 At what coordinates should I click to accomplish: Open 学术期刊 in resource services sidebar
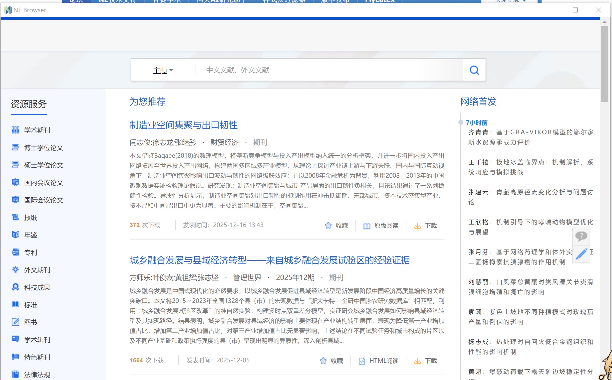tap(37, 130)
